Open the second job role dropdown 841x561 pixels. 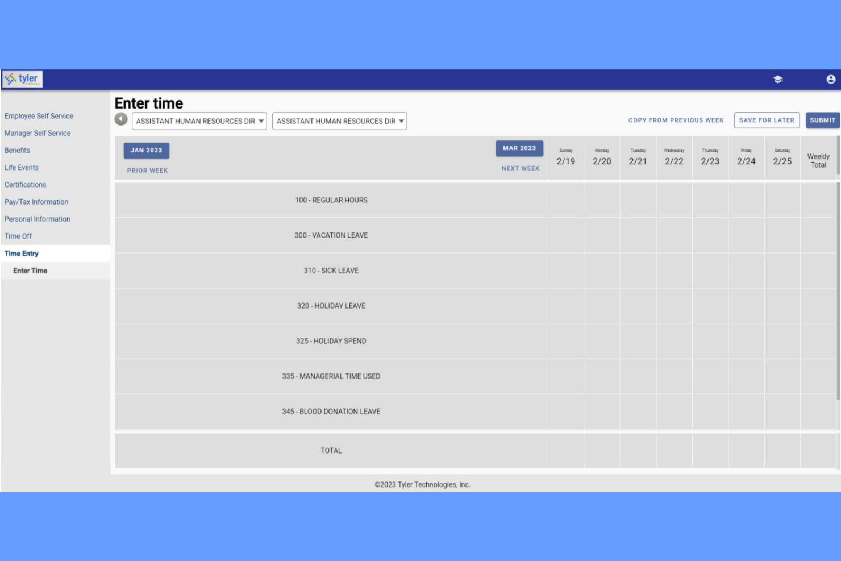tap(339, 121)
